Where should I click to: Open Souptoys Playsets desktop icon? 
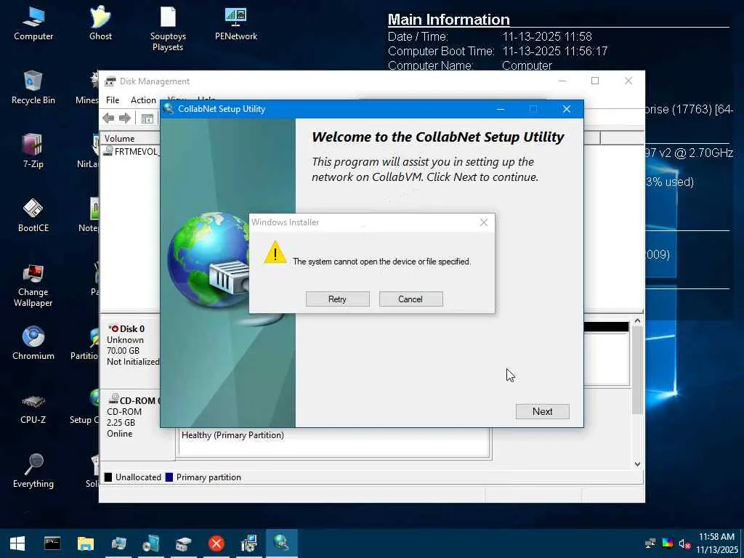point(168,29)
